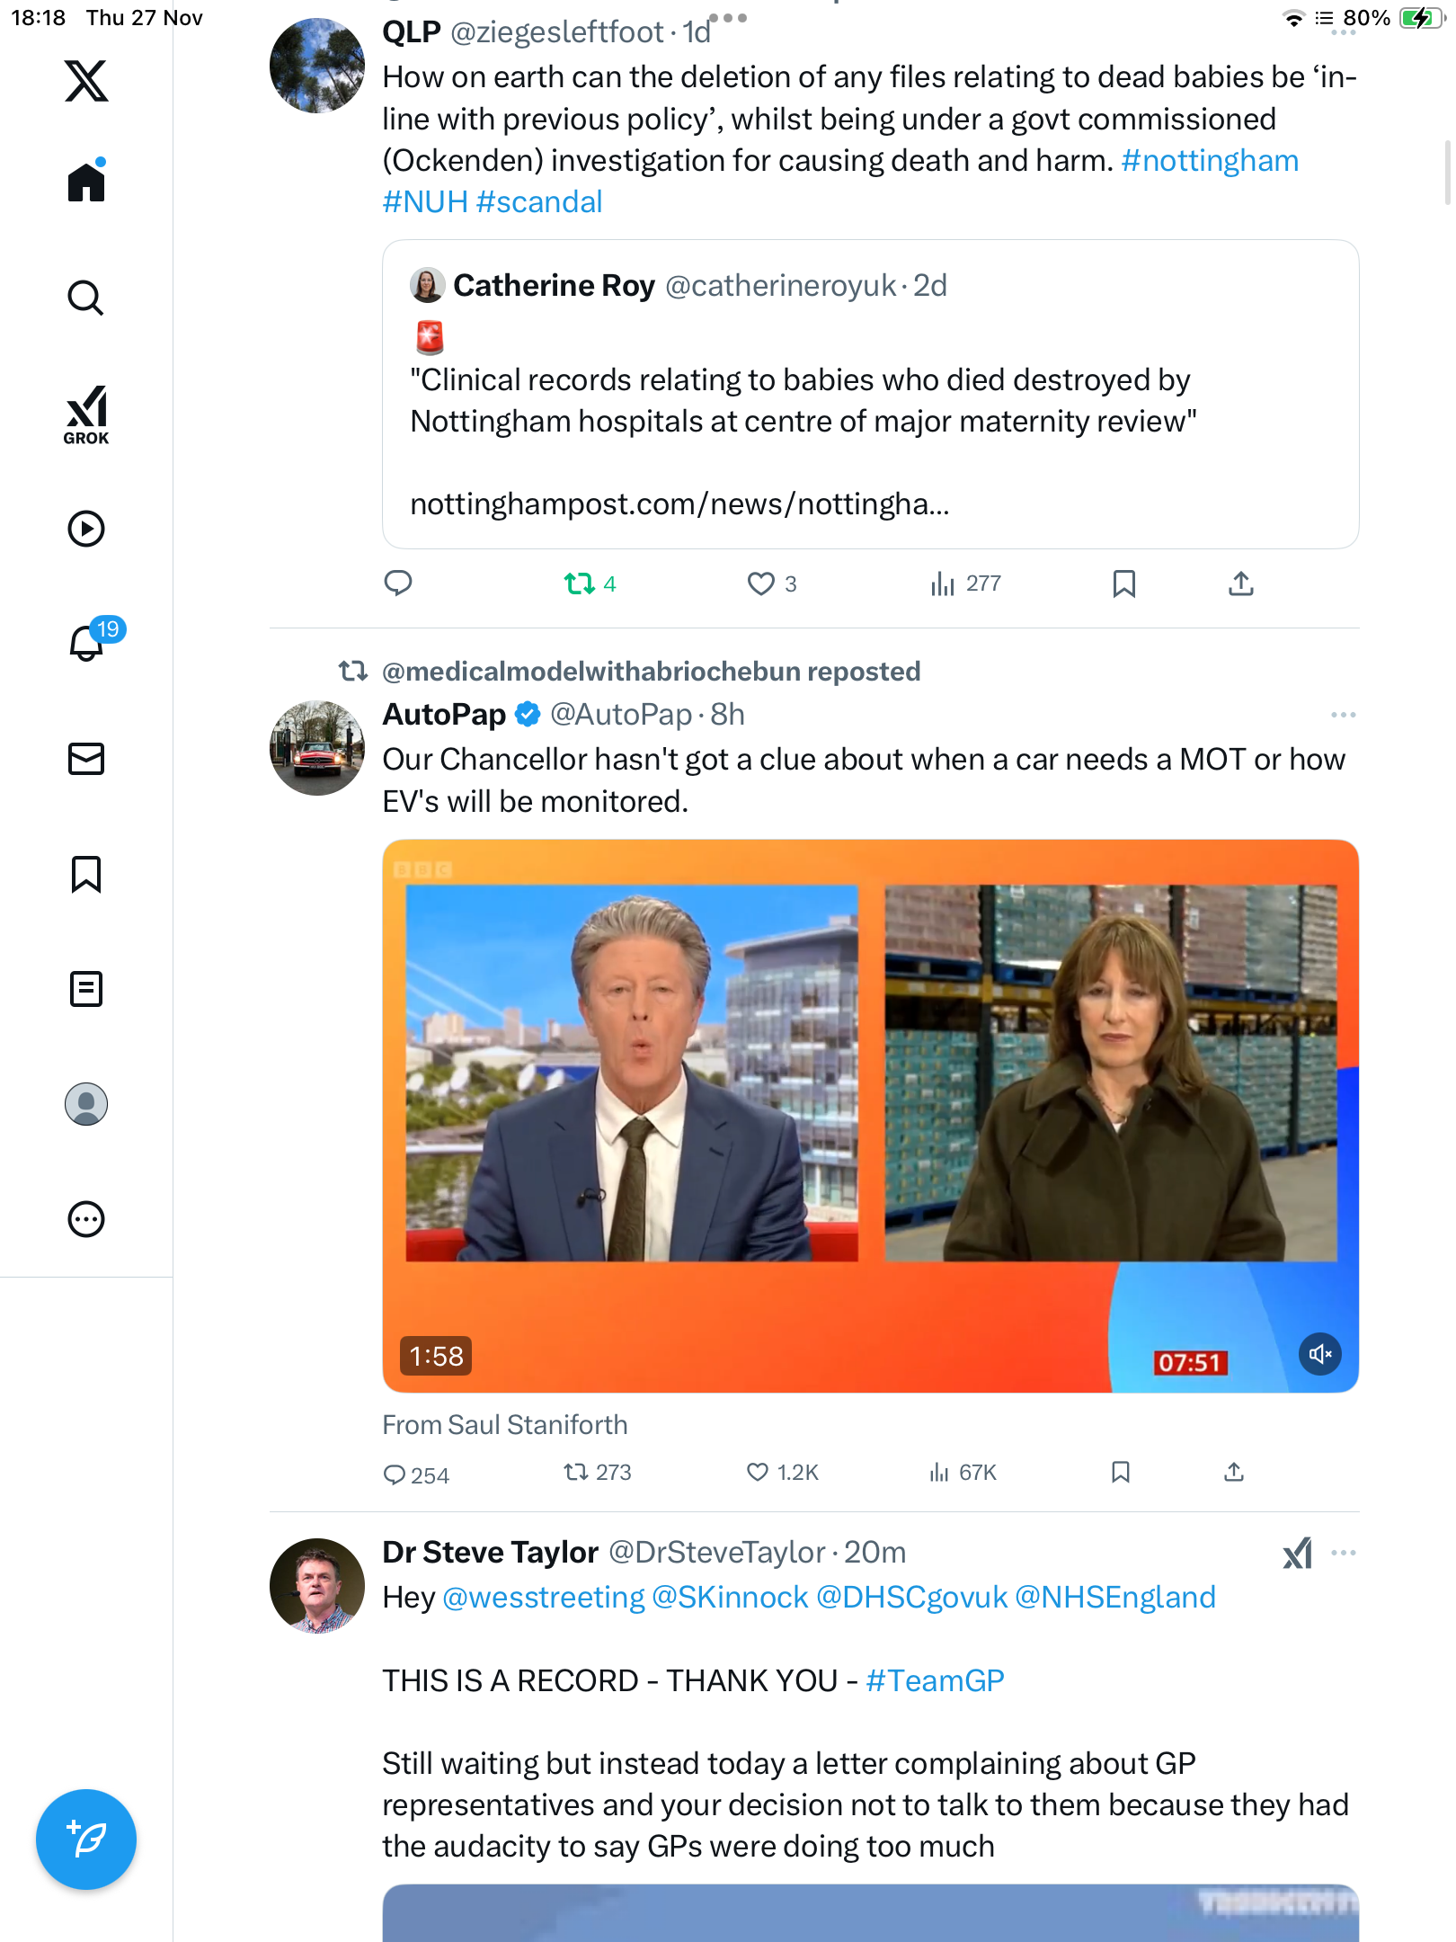Open direct messages envelope
Image resolution: width=1456 pixels, height=1942 pixels.
point(86,759)
